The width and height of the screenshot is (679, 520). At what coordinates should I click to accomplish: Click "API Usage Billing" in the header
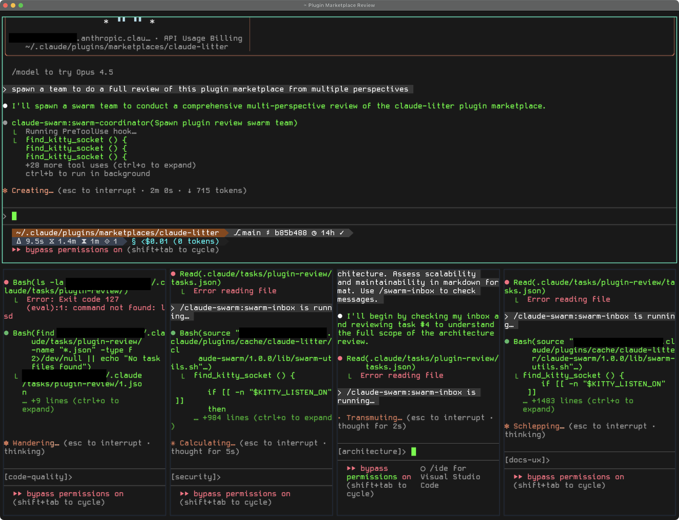203,38
